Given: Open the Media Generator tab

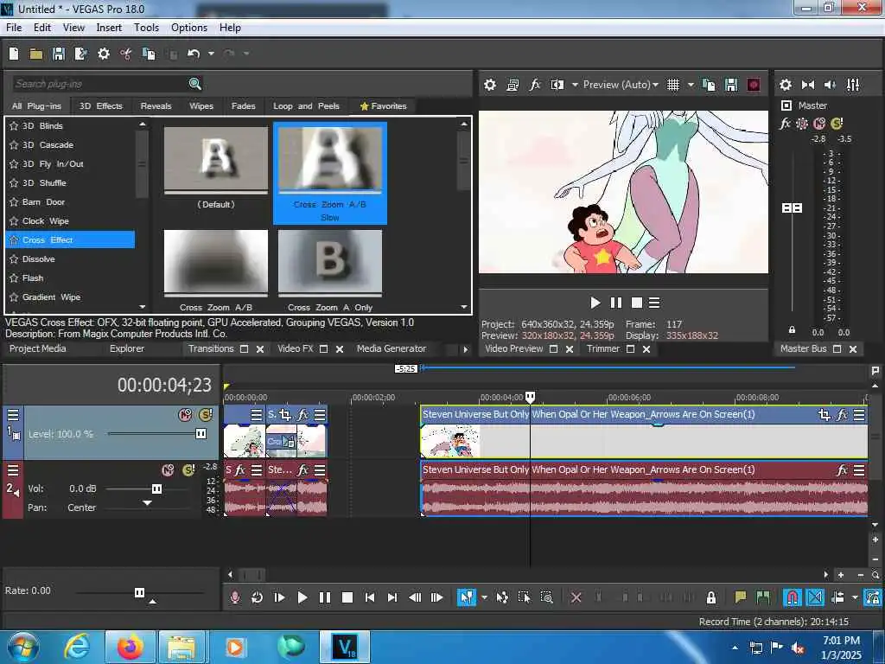Looking at the screenshot, I should [392, 349].
